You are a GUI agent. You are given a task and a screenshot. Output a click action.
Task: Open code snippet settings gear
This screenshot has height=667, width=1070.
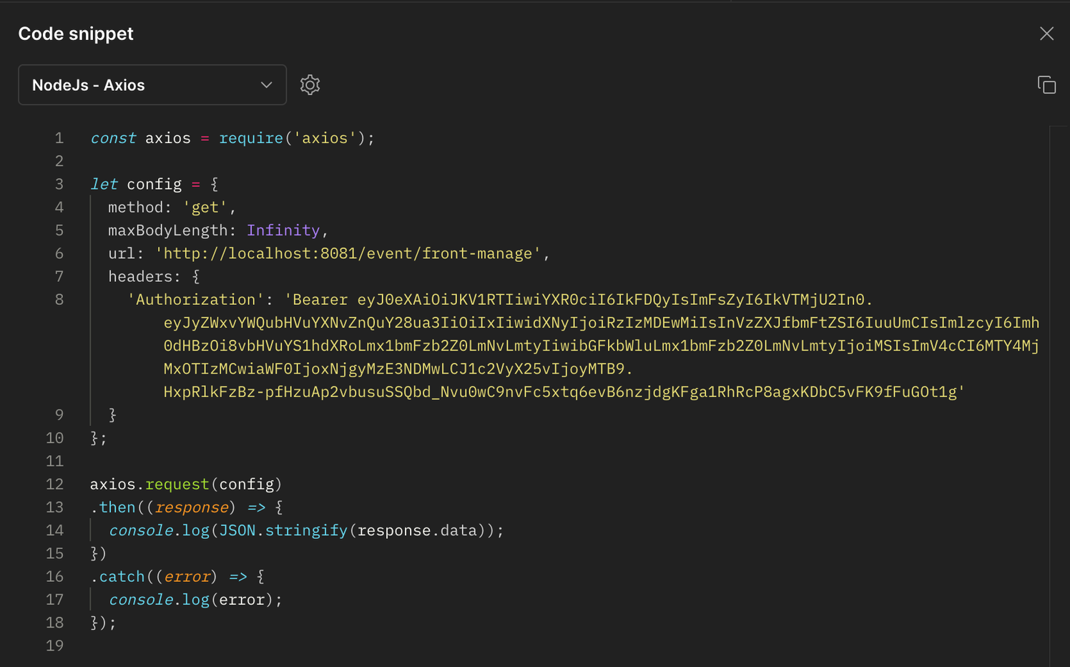pyautogui.click(x=310, y=85)
